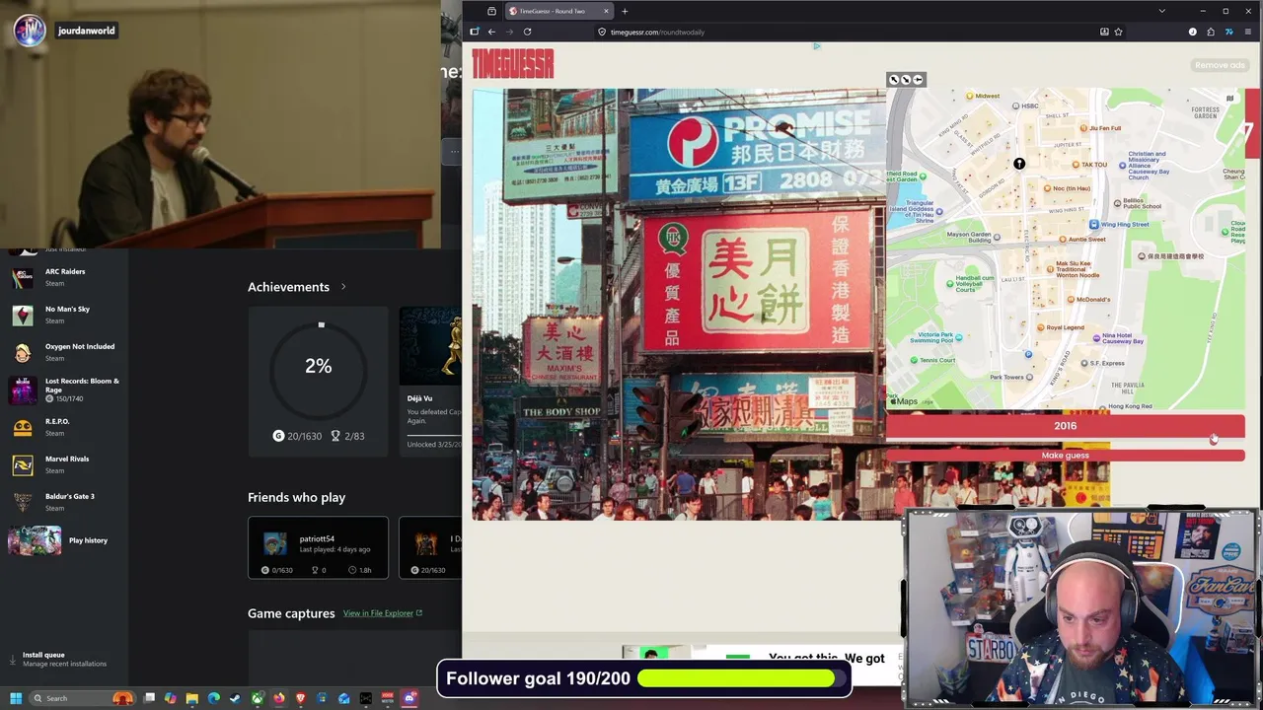Viewport: 1263px width, 710px height.
Task: Click the 2% achievements progress ring
Action: click(x=318, y=366)
